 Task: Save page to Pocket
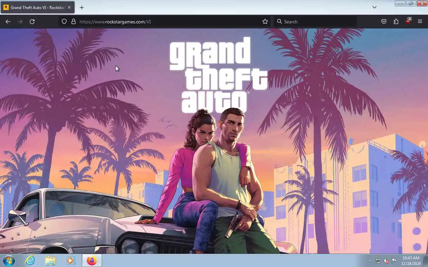(384, 22)
